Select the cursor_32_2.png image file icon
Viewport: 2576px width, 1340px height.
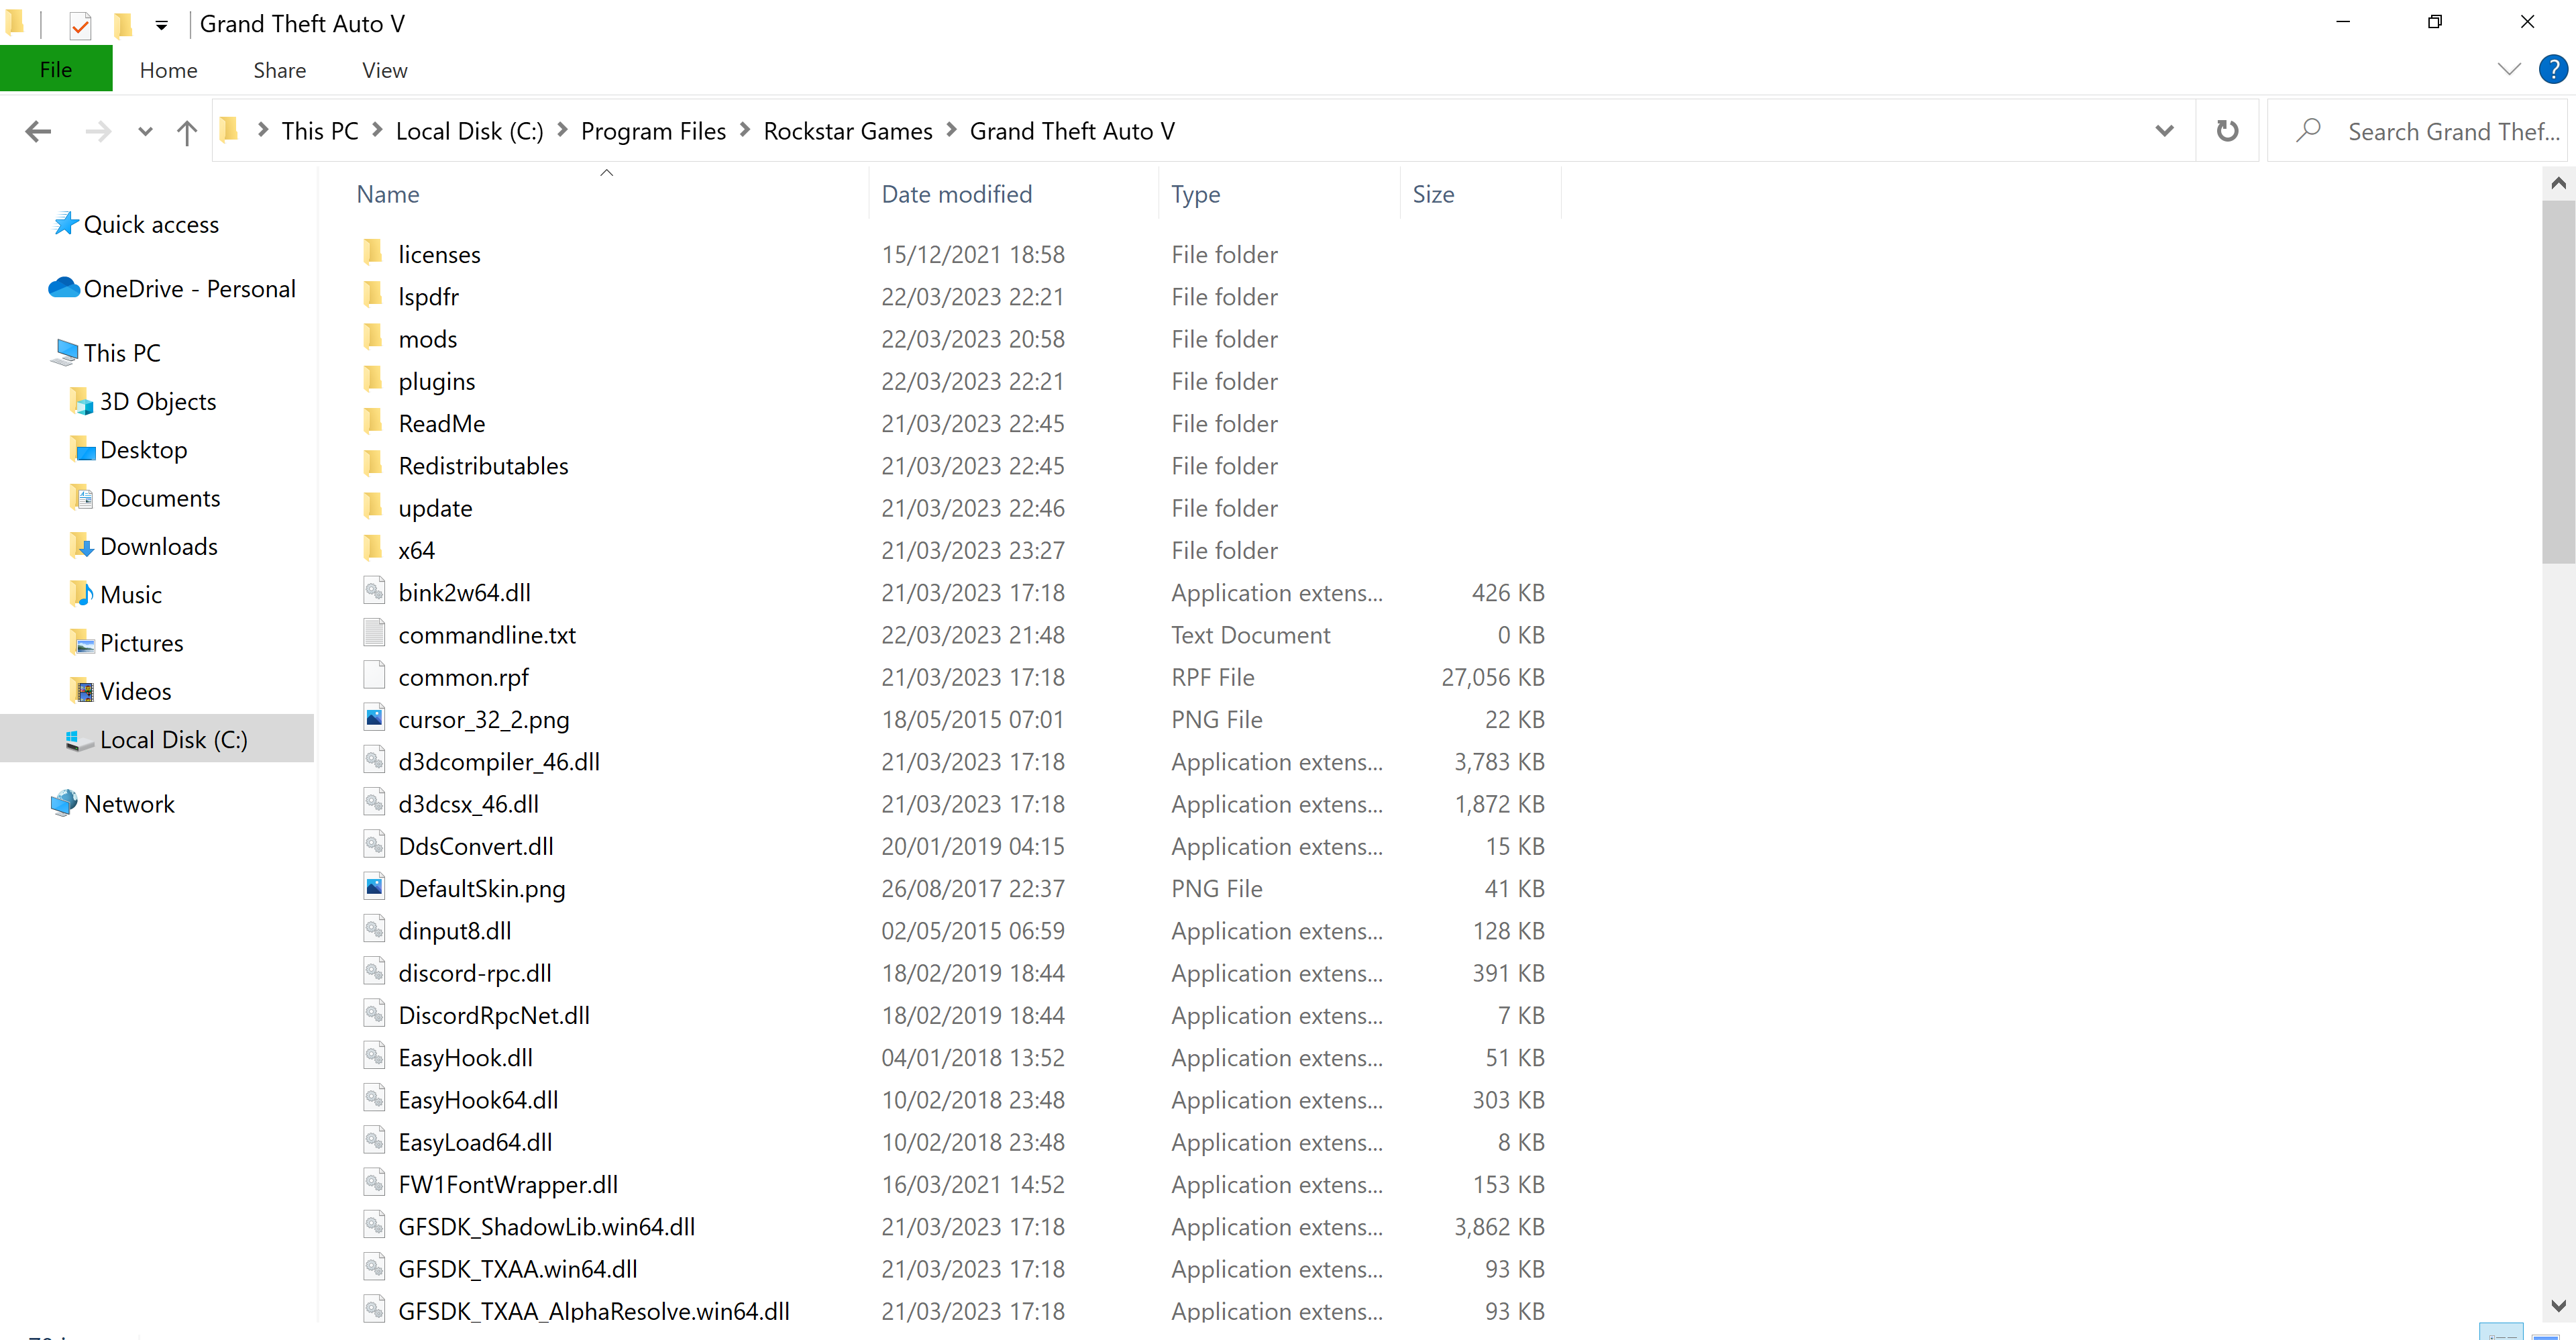coord(374,718)
